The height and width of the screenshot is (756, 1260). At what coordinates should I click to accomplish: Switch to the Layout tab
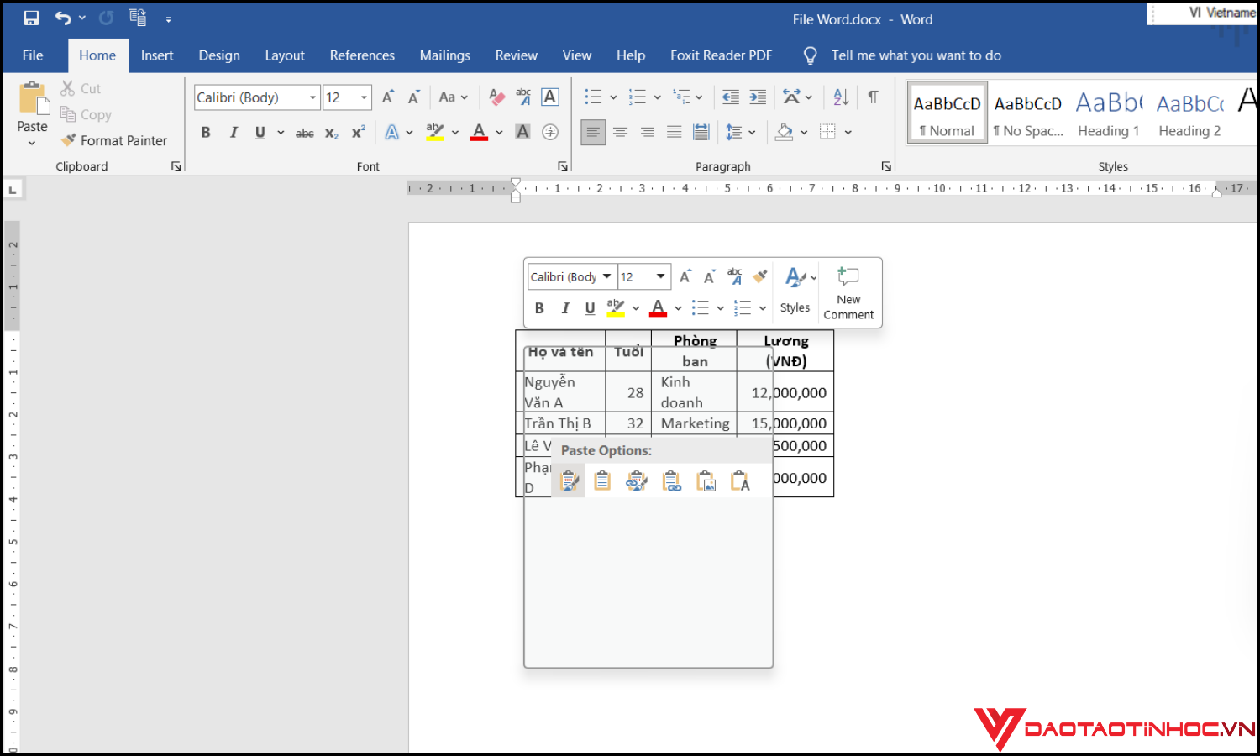point(285,55)
